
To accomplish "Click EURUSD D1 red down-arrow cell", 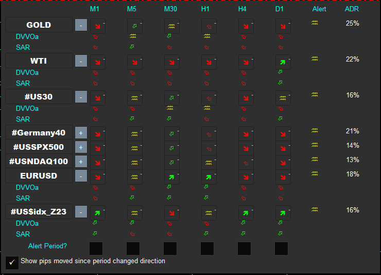I will click(283, 177).
